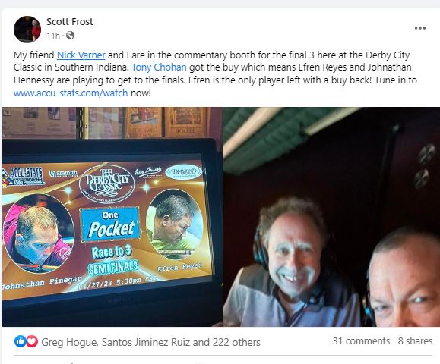View the 8 shares list
This screenshot has height=364, width=440.
[416, 341]
